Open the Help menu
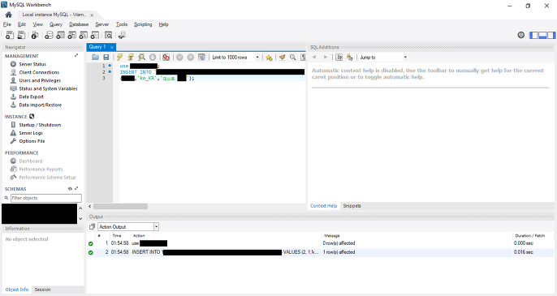This screenshot has width=557, height=296. click(x=163, y=24)
